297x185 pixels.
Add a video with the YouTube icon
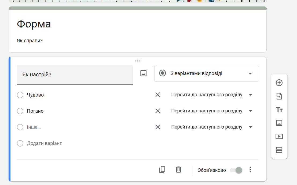coord(279,136)
